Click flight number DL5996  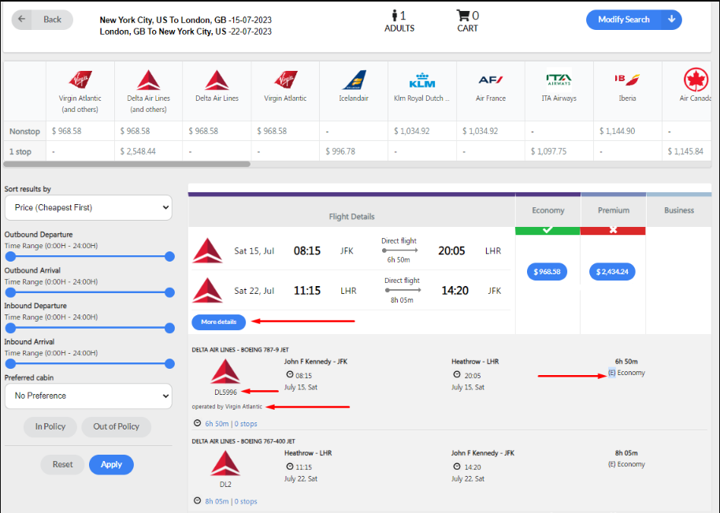click(225, 392)
